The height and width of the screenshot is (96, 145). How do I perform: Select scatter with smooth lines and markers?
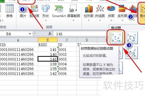tap(132, 38)
